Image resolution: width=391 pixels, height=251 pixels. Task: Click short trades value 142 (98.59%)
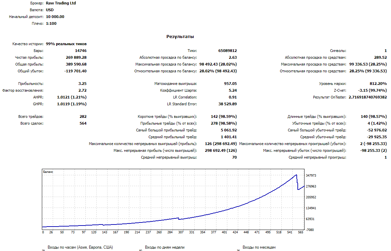pos(224,116)
